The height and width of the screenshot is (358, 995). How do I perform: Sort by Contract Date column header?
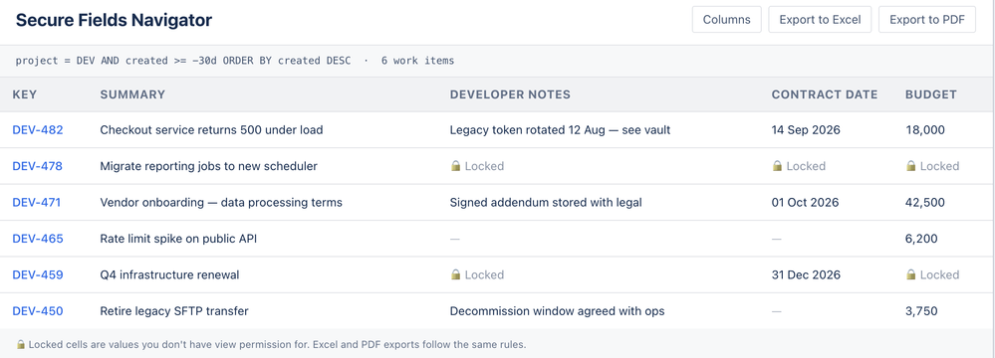tap(825, 94)
